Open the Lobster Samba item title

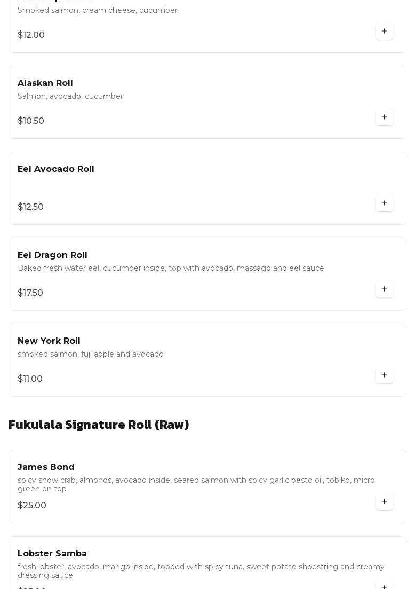click(x=52, y=553)
